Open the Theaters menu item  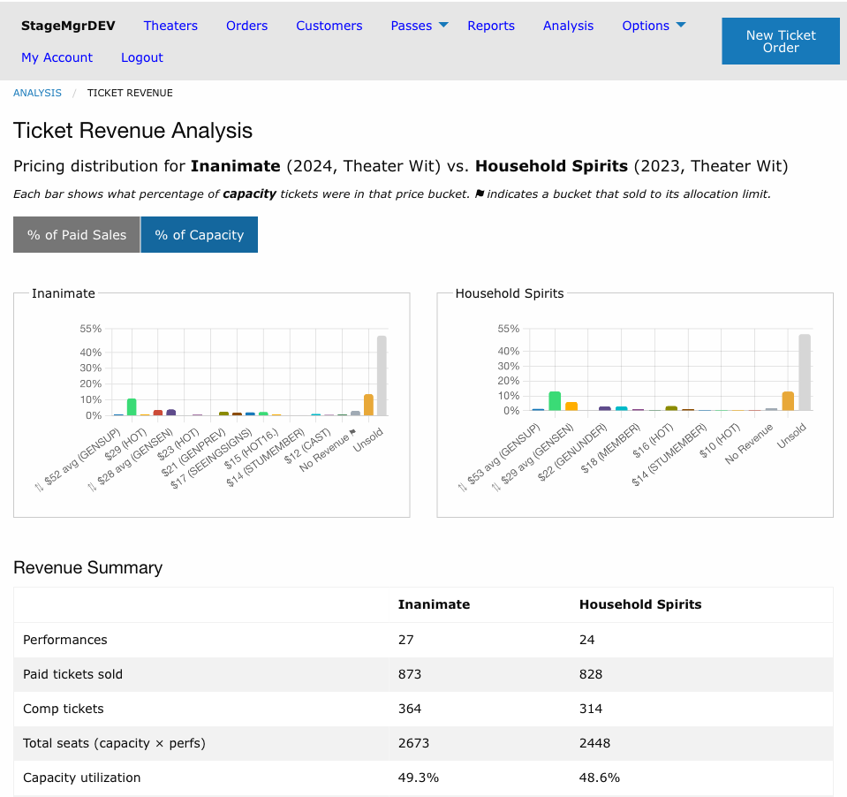click(170, 26)
